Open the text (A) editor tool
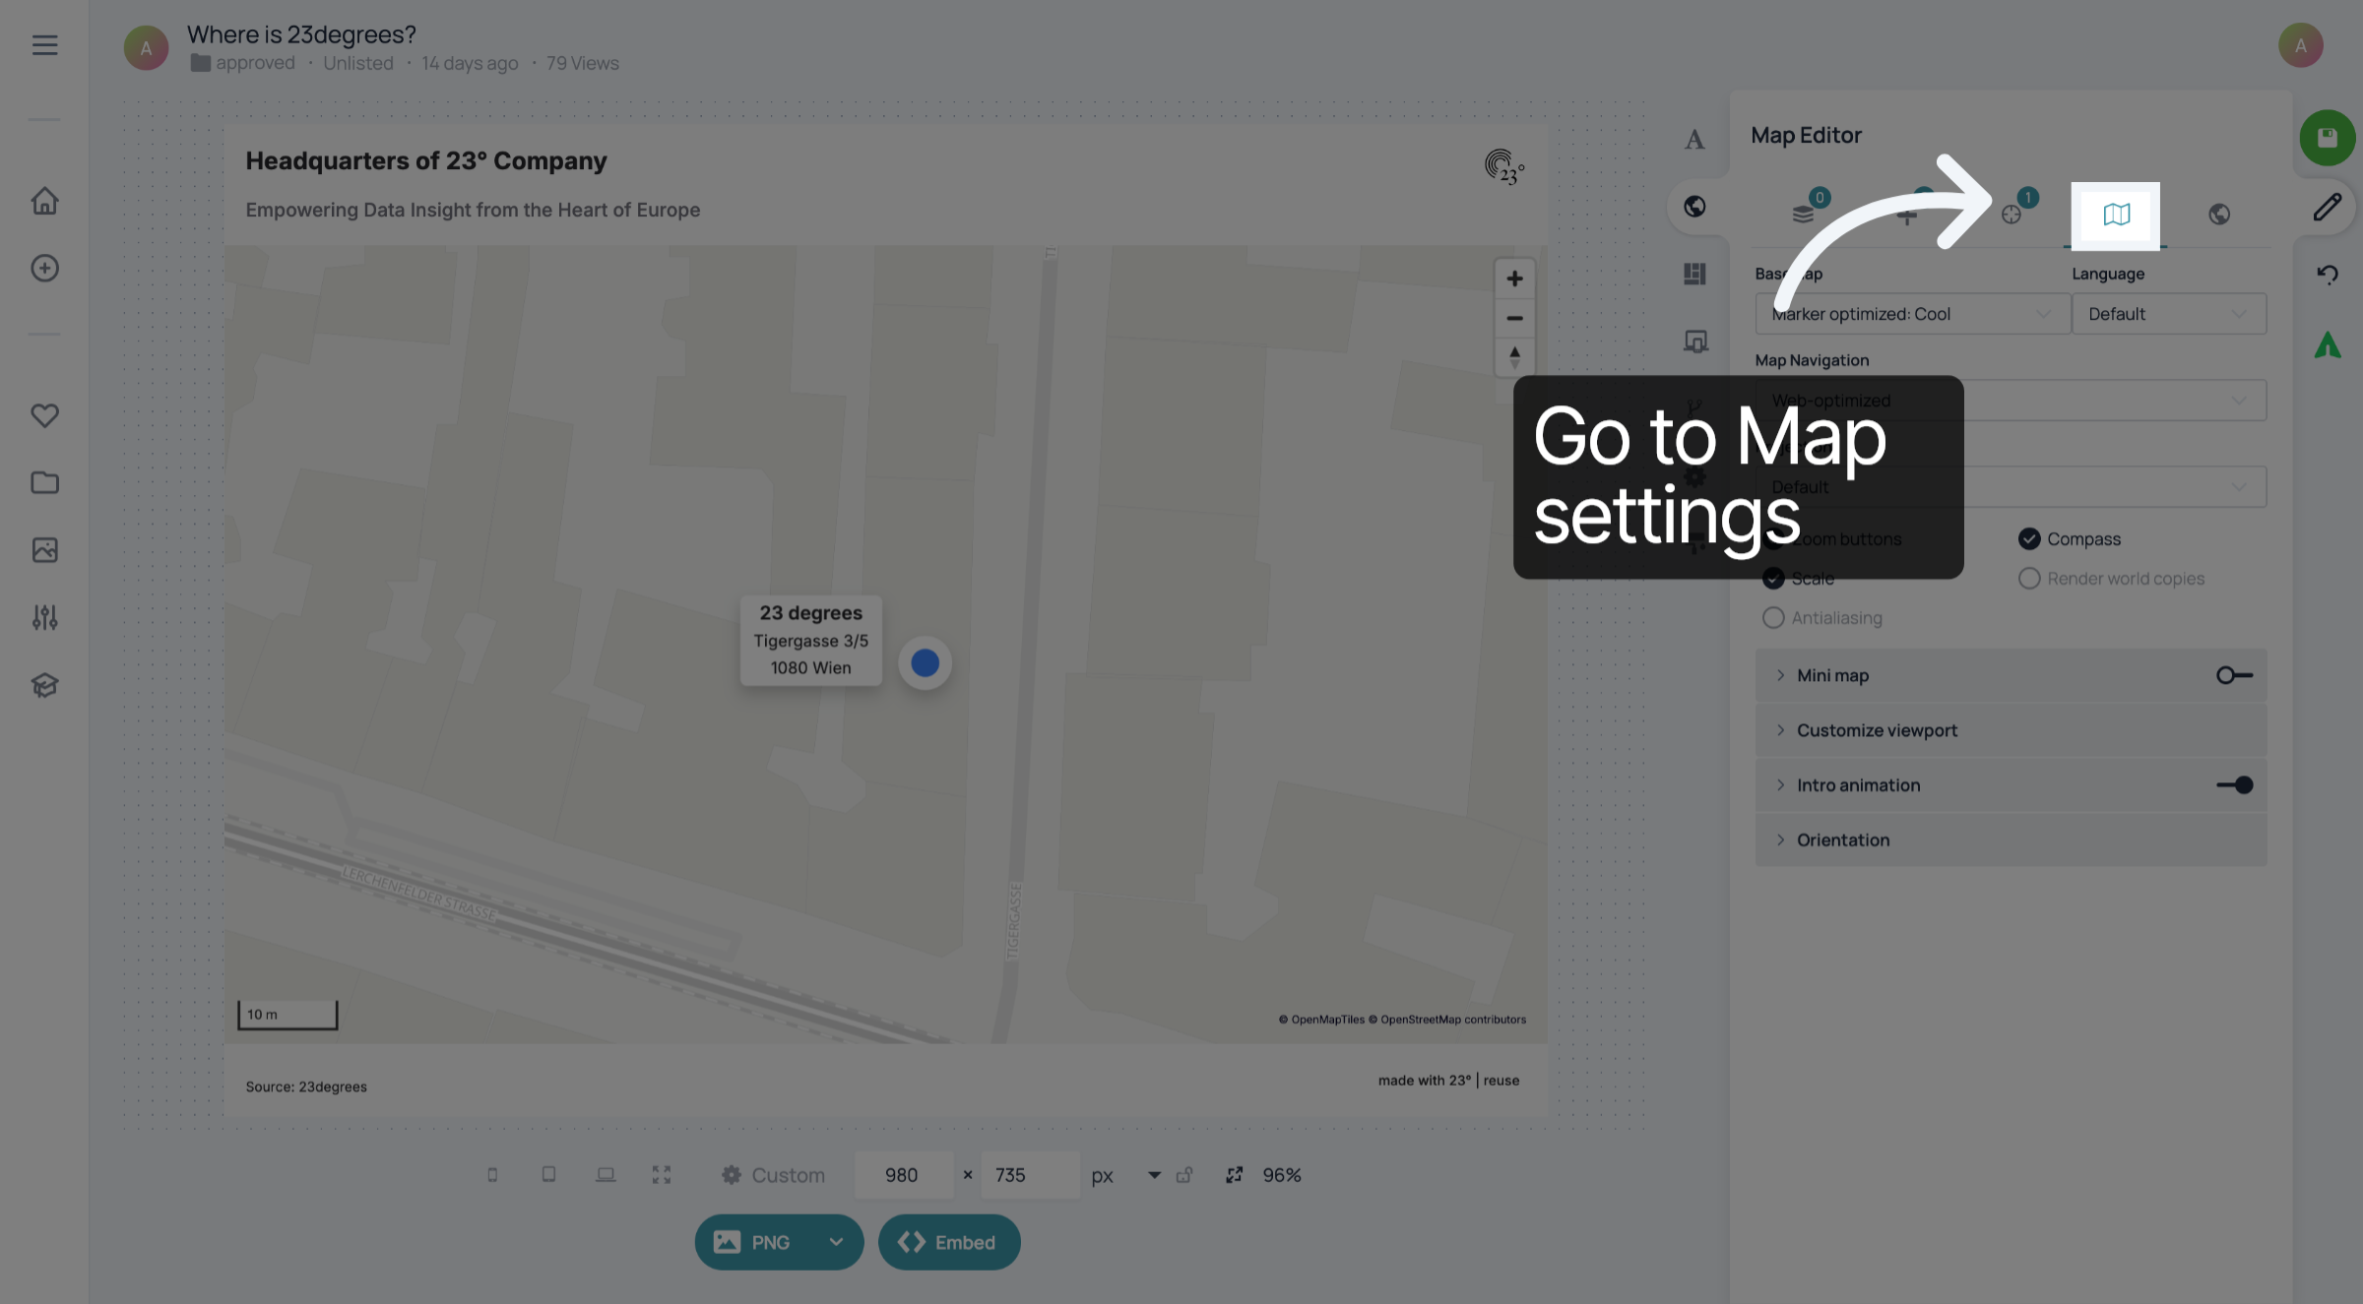Screen dimensions: 2363x1304 tap(1694, 139)
